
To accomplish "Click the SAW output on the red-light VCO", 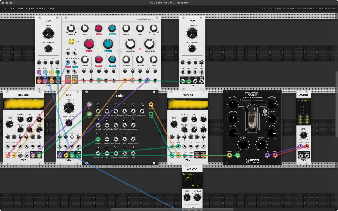I will (195, 81).
